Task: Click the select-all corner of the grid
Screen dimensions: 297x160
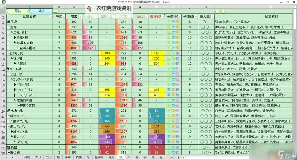Action: pos(3,7)
